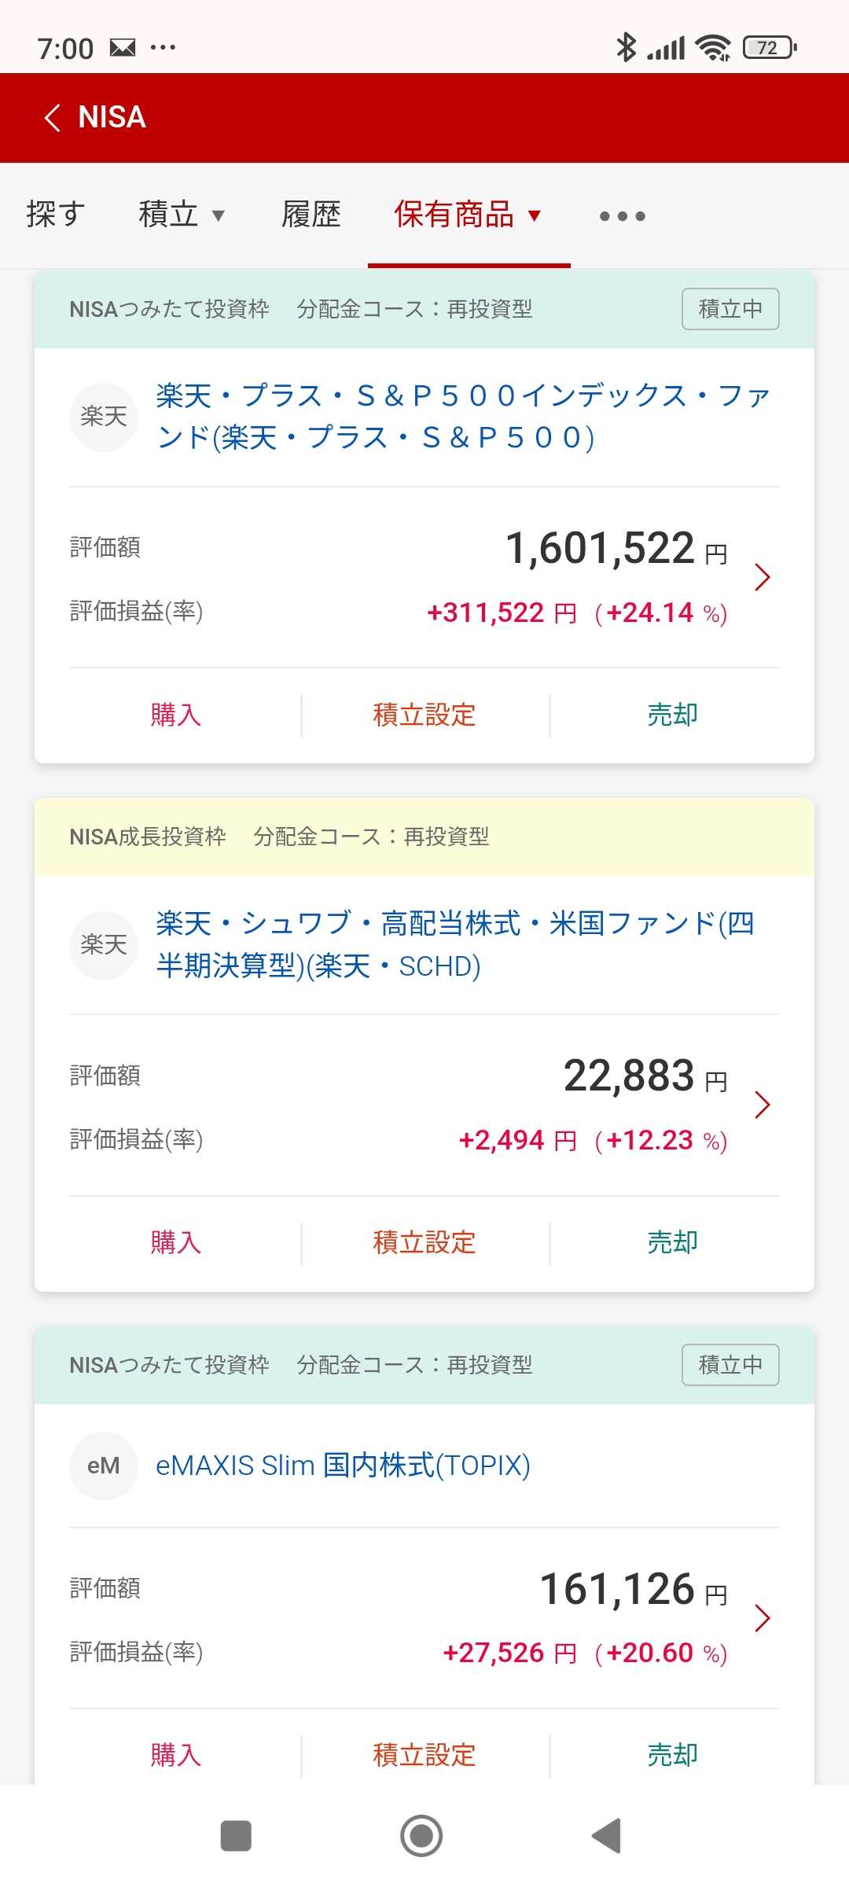Tap the 楽天 fund logo for S&P500
Viewport: 849px width, 1887px height.
(104, 417)
